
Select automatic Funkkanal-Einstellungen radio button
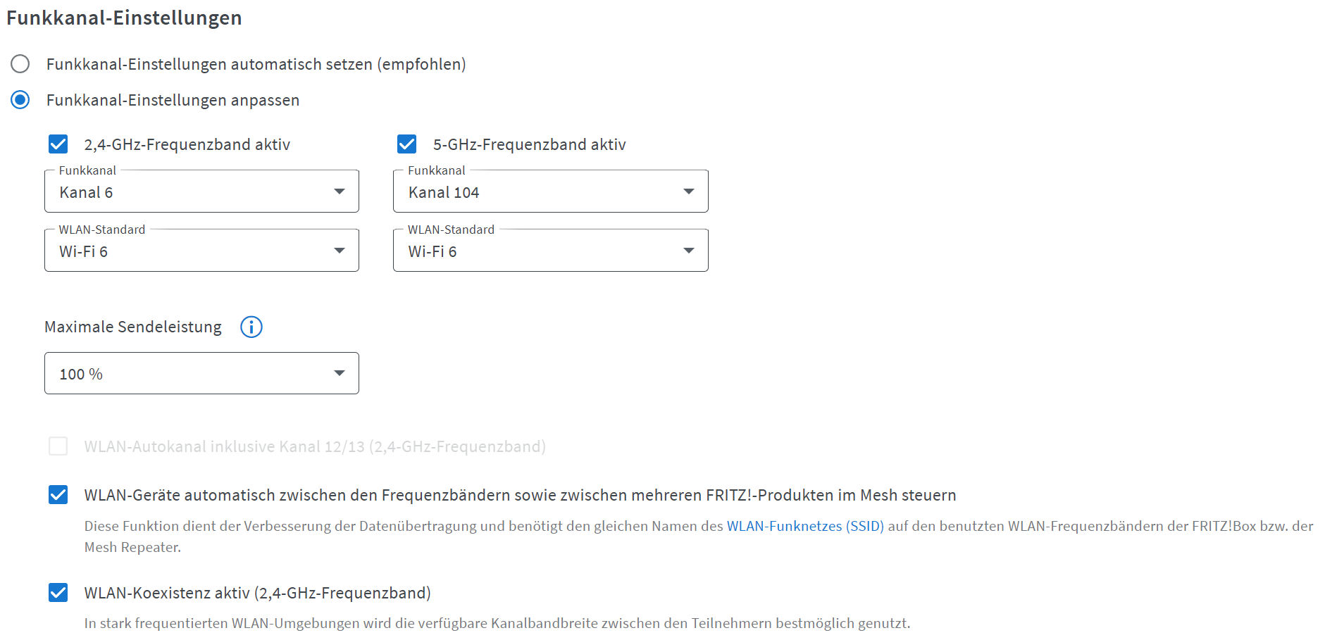click(20, 64)
